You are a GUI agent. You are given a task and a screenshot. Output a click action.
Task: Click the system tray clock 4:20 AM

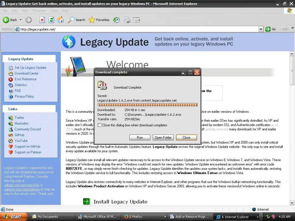pos(284,217)
